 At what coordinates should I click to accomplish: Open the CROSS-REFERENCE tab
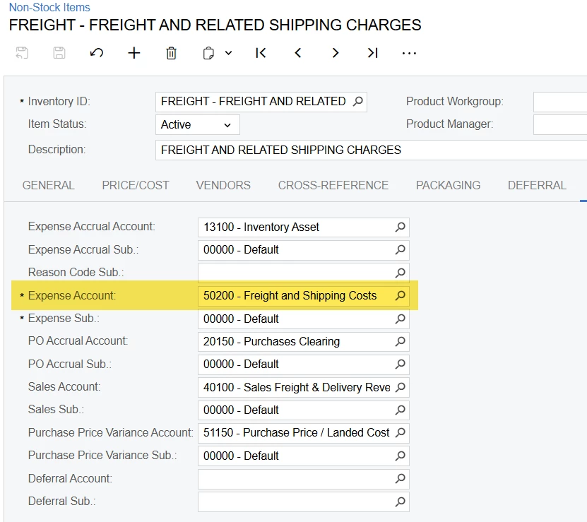click(333, 185)
